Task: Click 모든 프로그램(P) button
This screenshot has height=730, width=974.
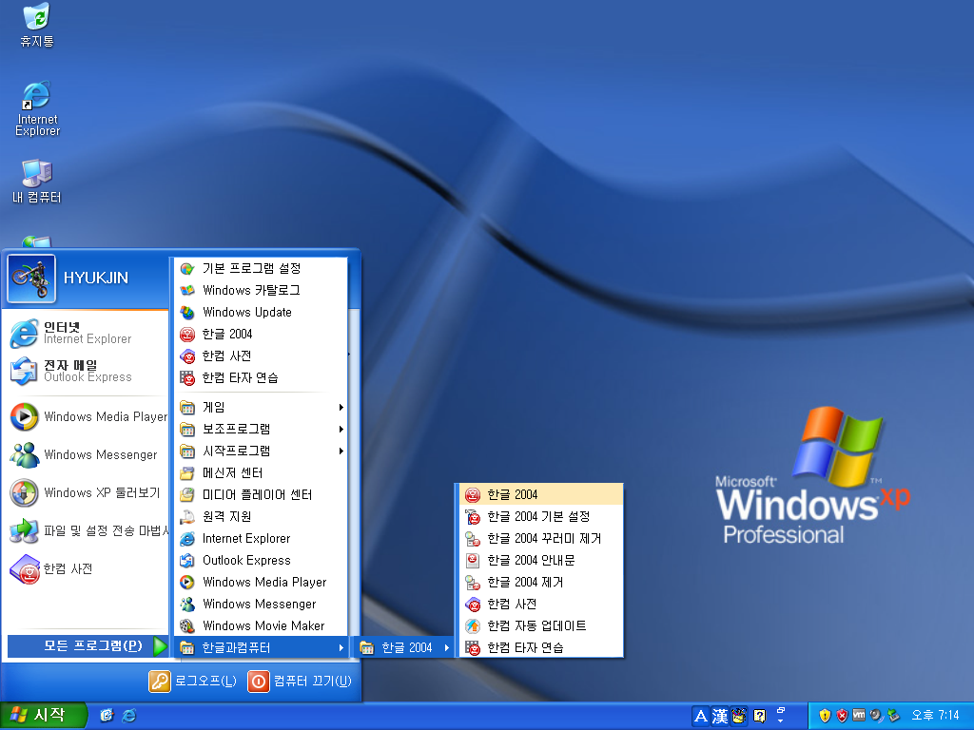Action: [x=87, y=646]
